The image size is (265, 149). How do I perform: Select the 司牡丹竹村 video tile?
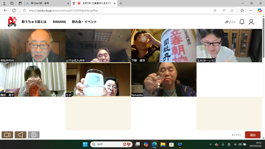tap(33, 46)
